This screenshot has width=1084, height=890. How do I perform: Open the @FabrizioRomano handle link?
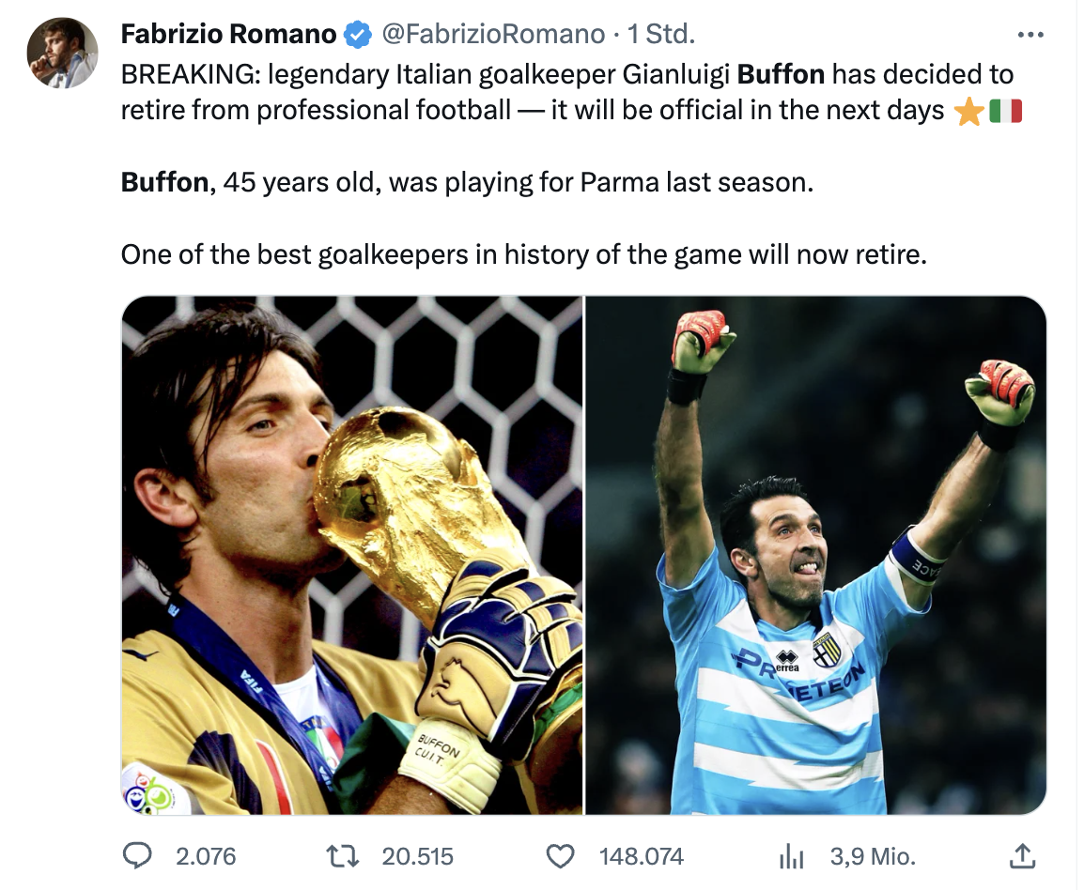(x=491, y=35)
